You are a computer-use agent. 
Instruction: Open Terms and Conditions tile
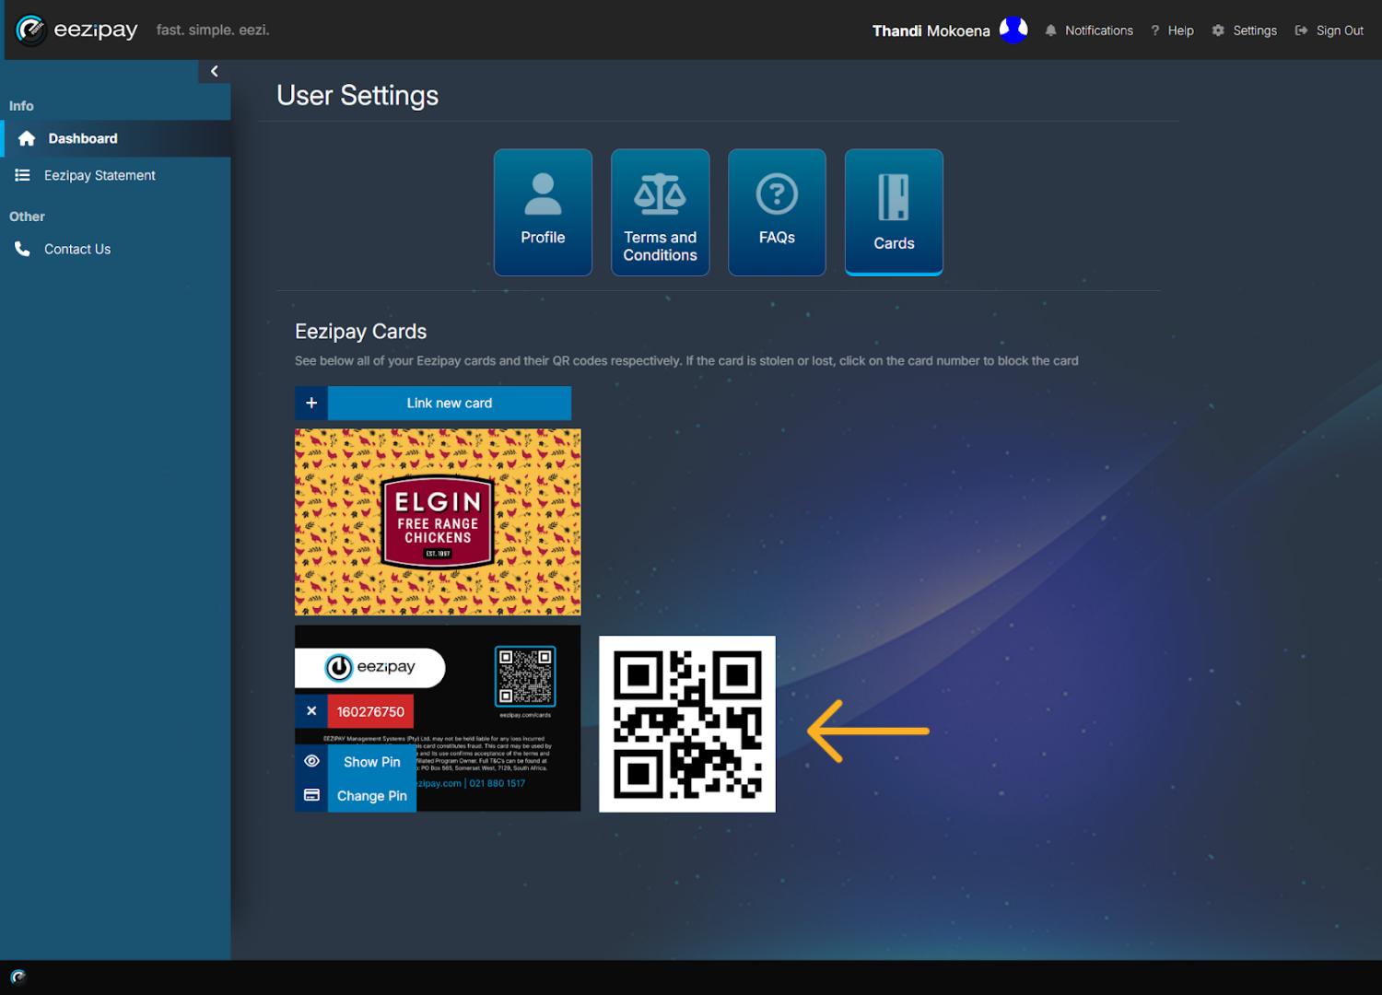[x=660, y=212]
